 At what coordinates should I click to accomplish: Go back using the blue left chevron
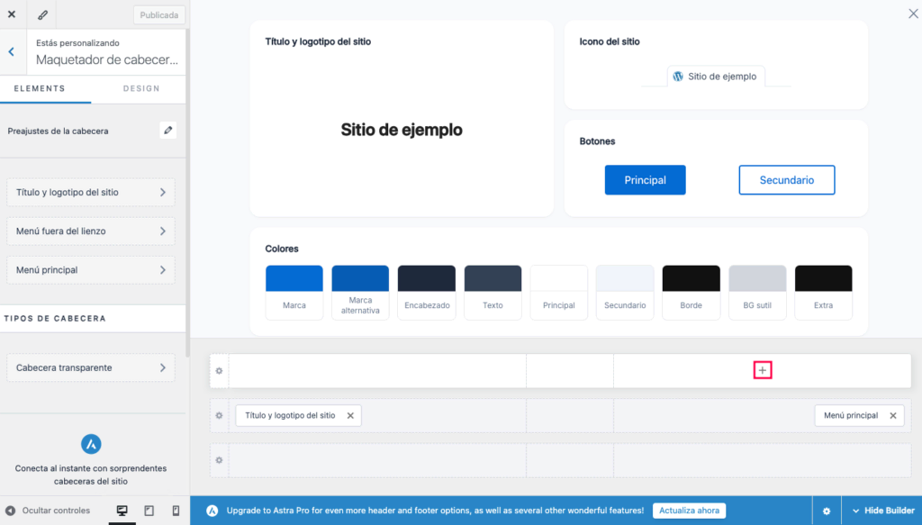coord(11,51)
